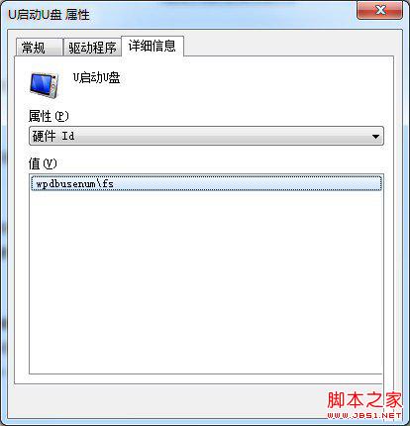Click empty space inside the value list box
This screenshot has height=426, width=410.
[x=206, y=280]
